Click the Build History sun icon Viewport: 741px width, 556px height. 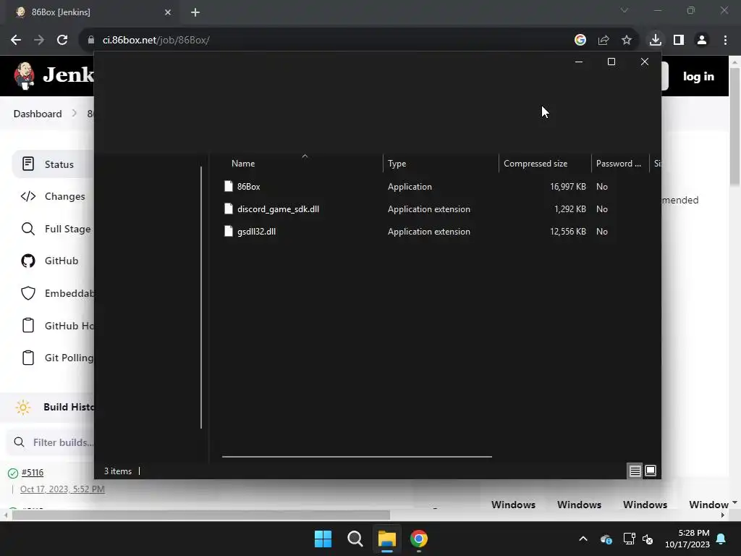pyautogui.click(x=22, y=407)
